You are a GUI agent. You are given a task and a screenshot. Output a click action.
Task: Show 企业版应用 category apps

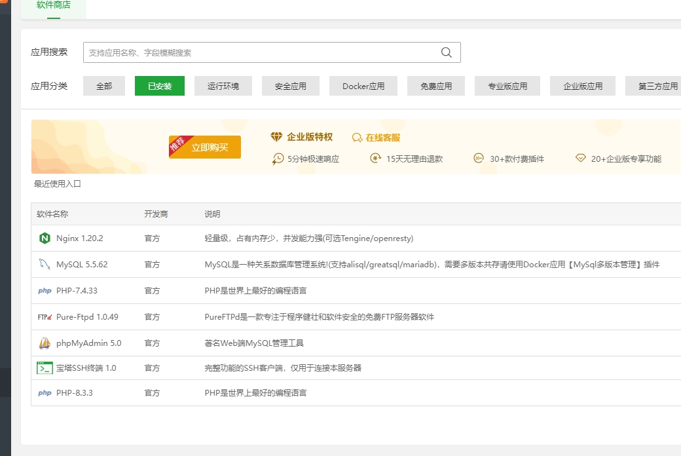click(x=583, y=86)
